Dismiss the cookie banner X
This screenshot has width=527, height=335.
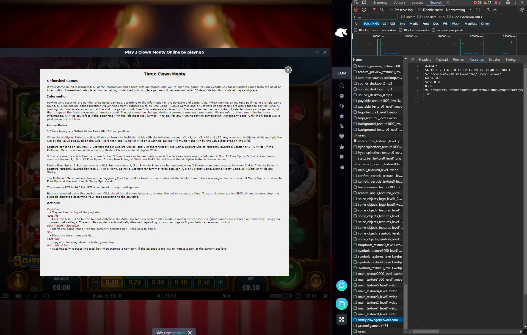coord(190,333)
